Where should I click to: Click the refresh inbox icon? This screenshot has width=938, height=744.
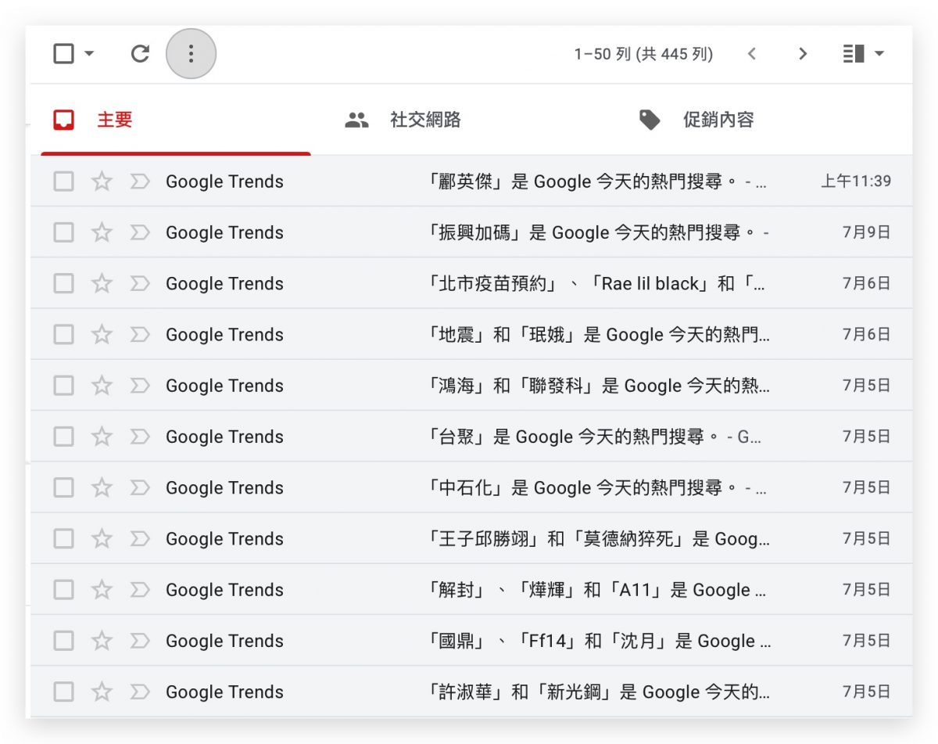(140, 53)
